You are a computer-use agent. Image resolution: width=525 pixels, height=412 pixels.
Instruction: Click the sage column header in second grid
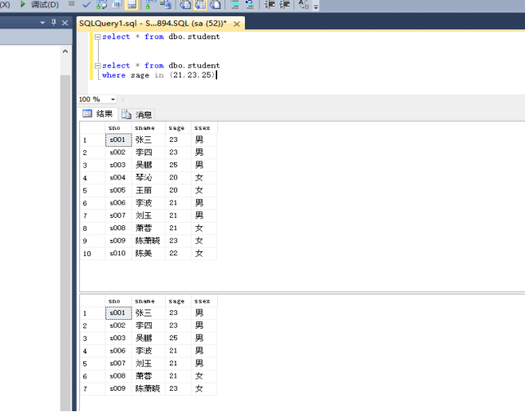[176, 301]
